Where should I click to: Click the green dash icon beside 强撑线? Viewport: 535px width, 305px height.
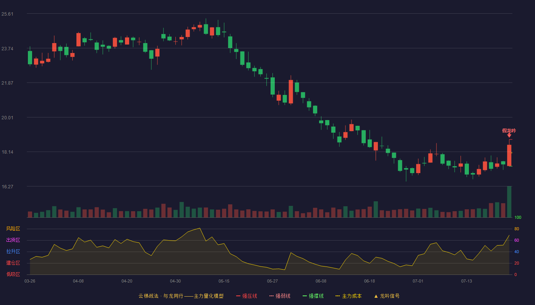305,296
